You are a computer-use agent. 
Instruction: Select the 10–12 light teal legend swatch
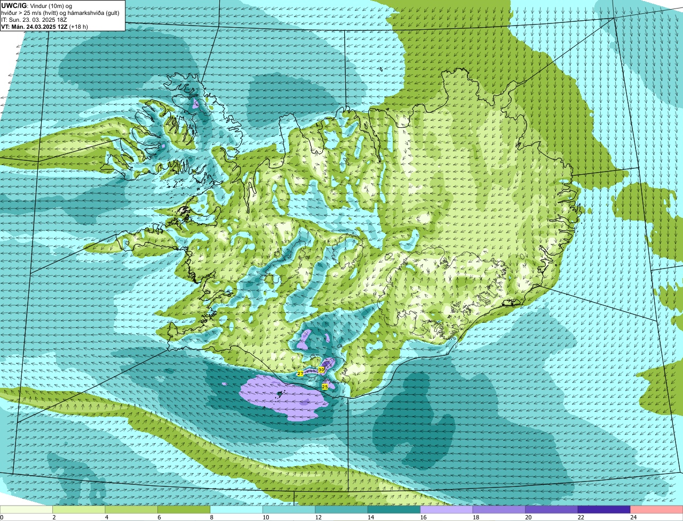tap(289, 510)
